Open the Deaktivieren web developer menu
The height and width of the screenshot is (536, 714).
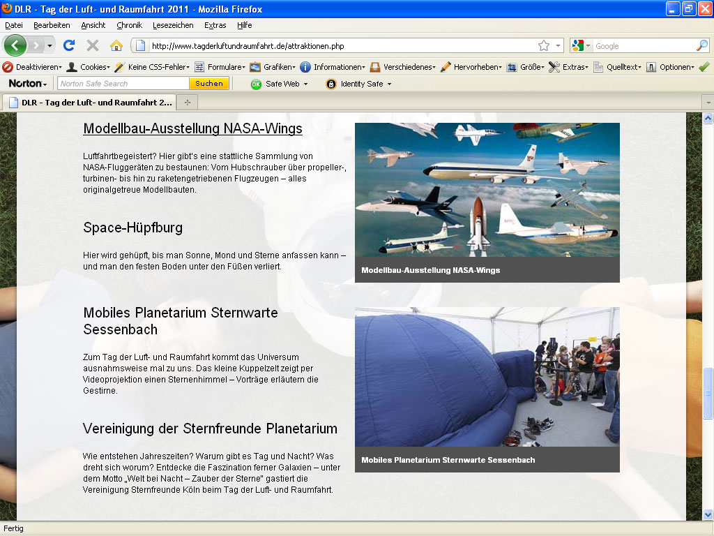(32, 67)
